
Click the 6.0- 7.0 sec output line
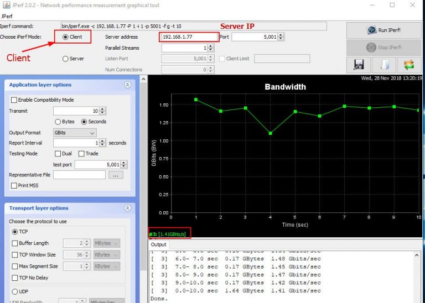coord(236,259)
